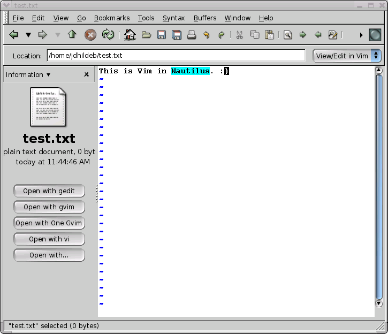The height and width of the screenshot is (334, 388).
Task: Click the Copy icon in toolbar
Action: [x=255, y=35]
